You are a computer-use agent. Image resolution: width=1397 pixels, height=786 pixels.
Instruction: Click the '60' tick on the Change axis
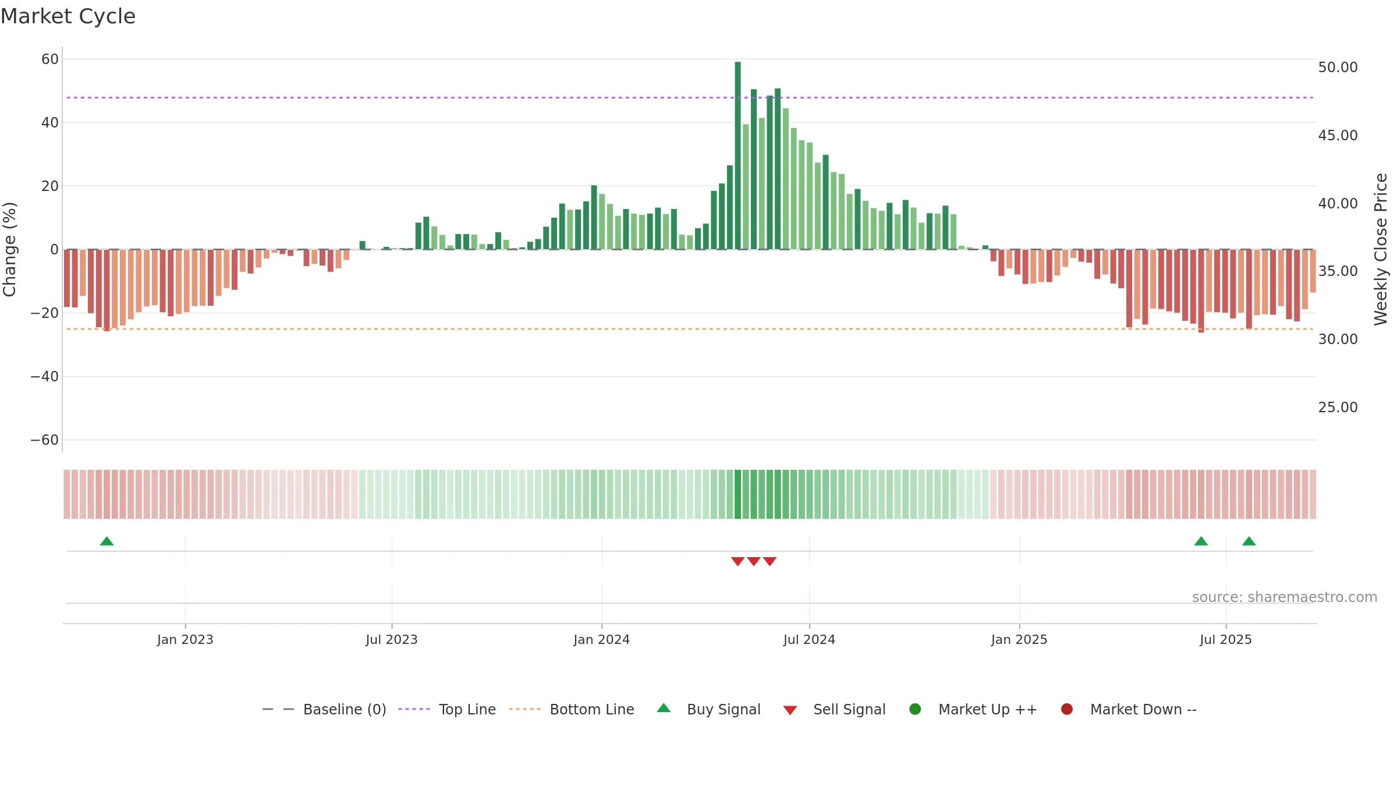(50, 59)
